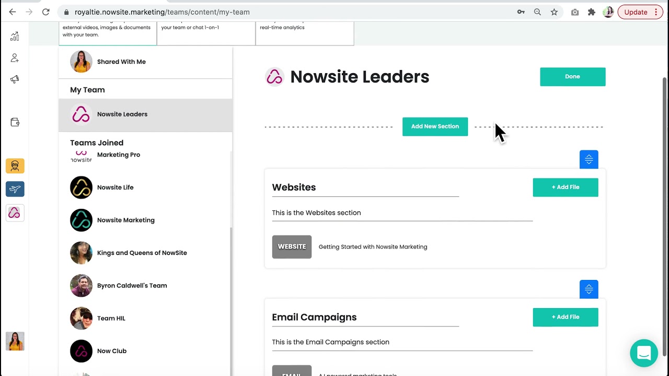
Task: Open megaphone campaigns icon in sidebar
Action: (15, 79)
